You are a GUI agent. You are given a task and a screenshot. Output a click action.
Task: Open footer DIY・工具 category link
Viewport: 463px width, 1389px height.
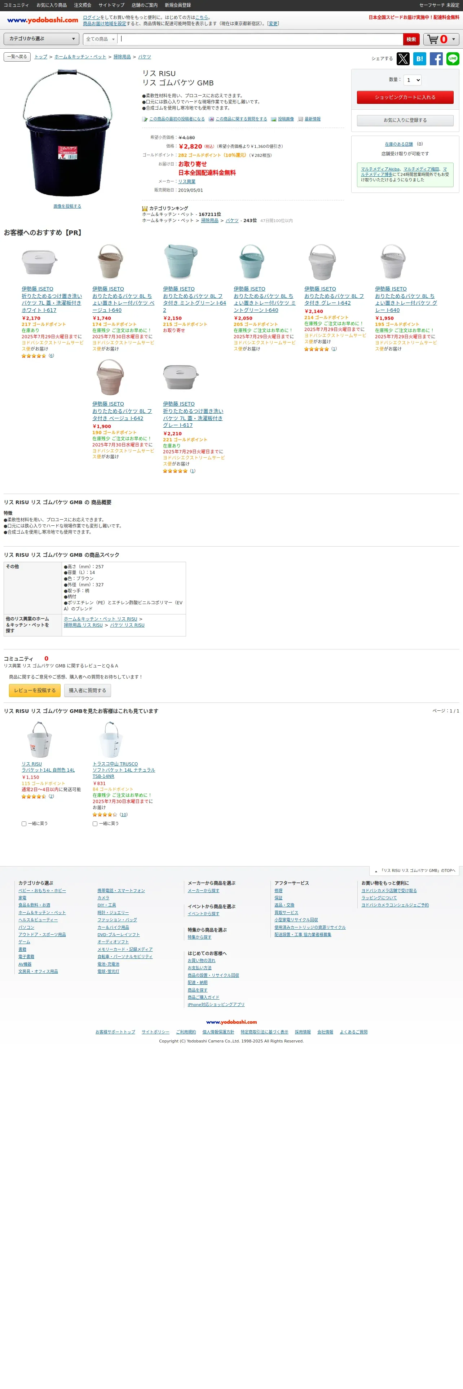pyautogui.click(x=107, y=905)
